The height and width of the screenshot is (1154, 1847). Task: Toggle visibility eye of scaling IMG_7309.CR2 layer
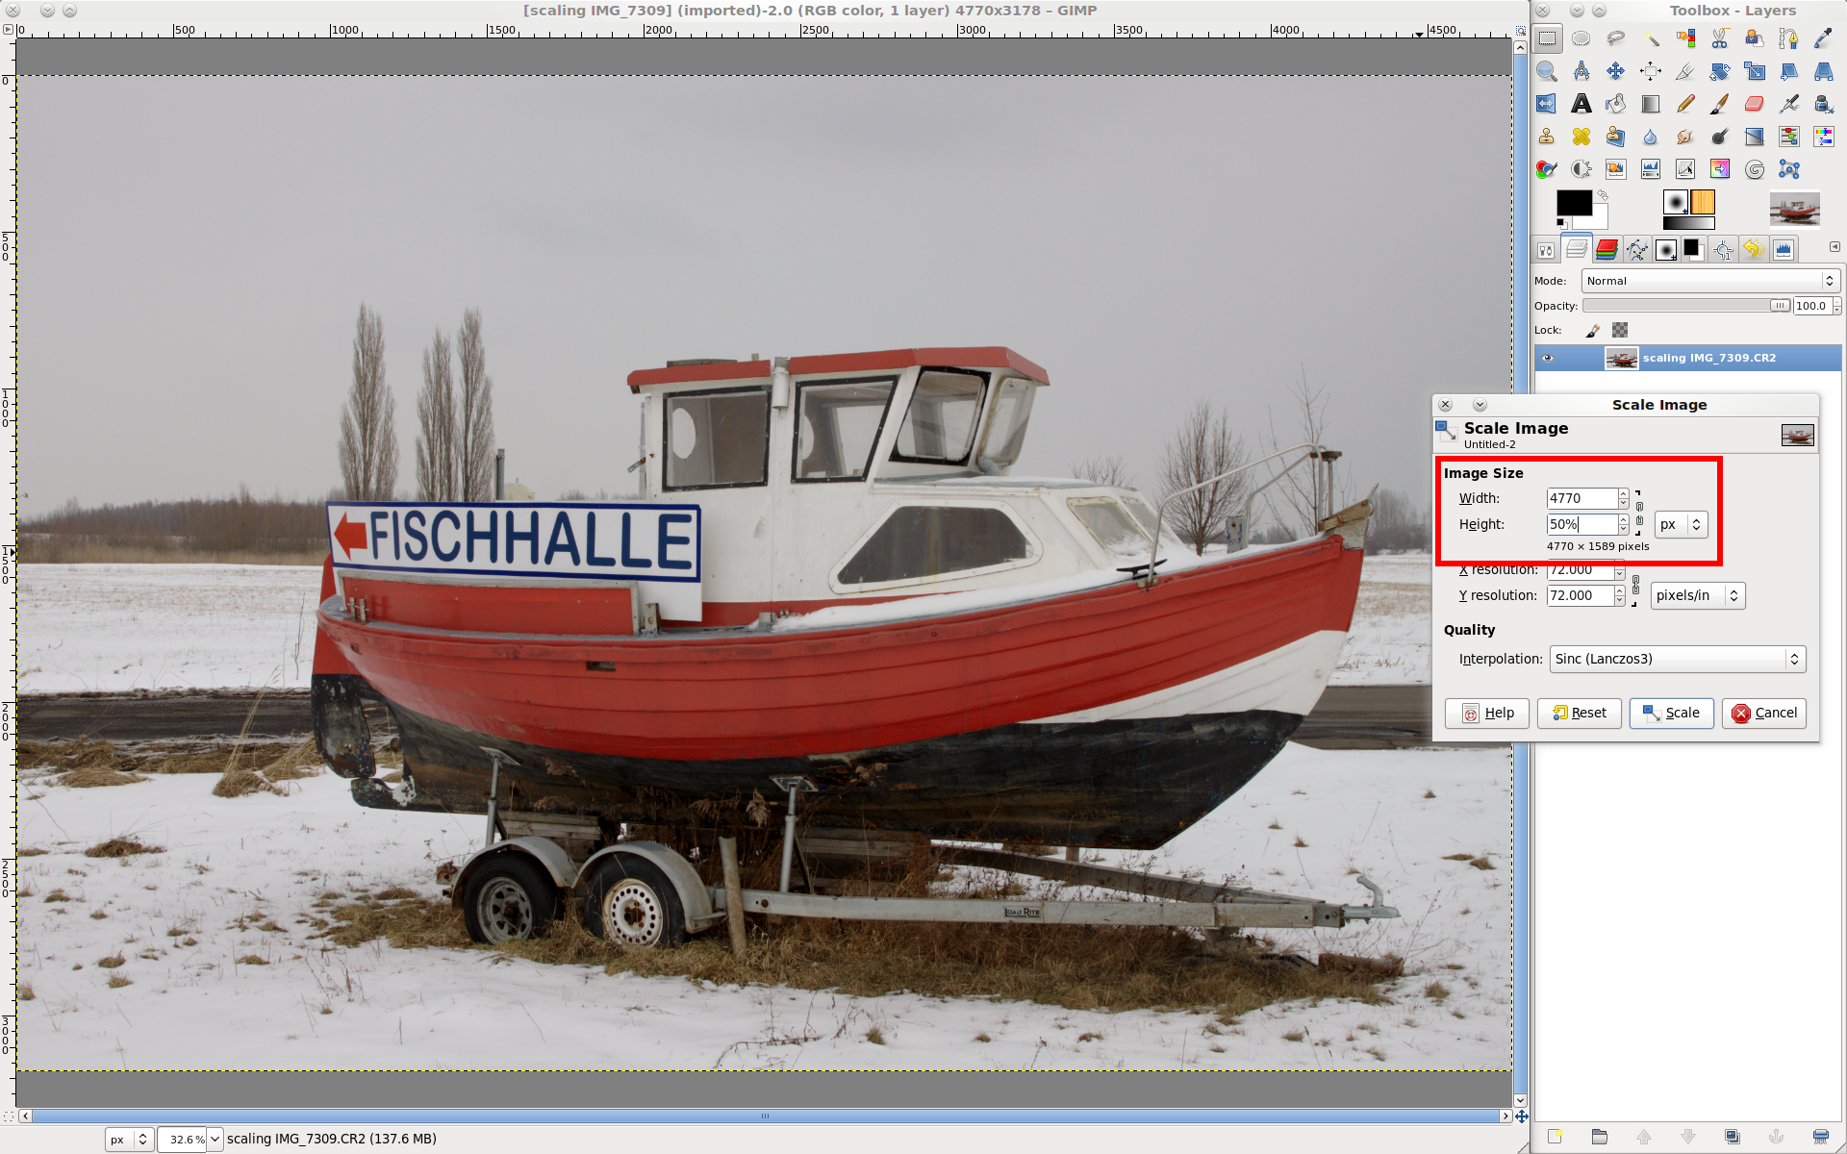tap(1548, 358)
